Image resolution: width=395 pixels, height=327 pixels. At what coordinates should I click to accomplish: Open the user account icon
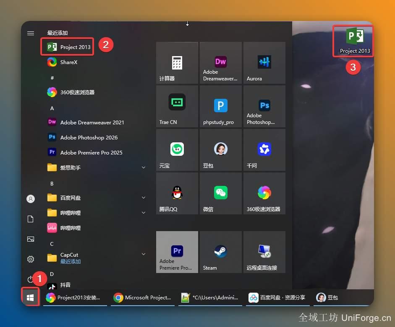pos(31,199)
